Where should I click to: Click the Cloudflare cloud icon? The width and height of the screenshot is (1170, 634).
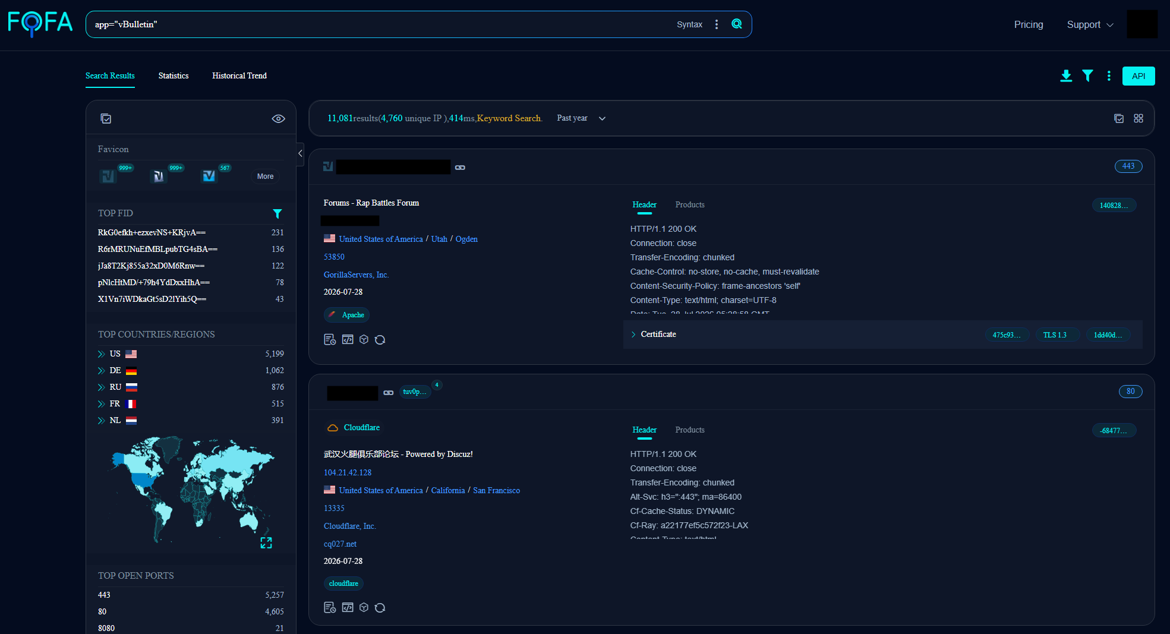click(333, 428)
